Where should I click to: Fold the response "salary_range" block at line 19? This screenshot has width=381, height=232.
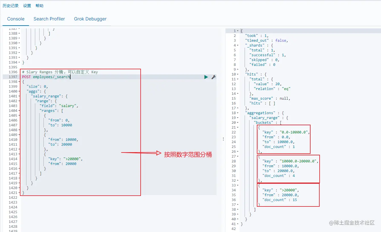[x=238, y=118]
